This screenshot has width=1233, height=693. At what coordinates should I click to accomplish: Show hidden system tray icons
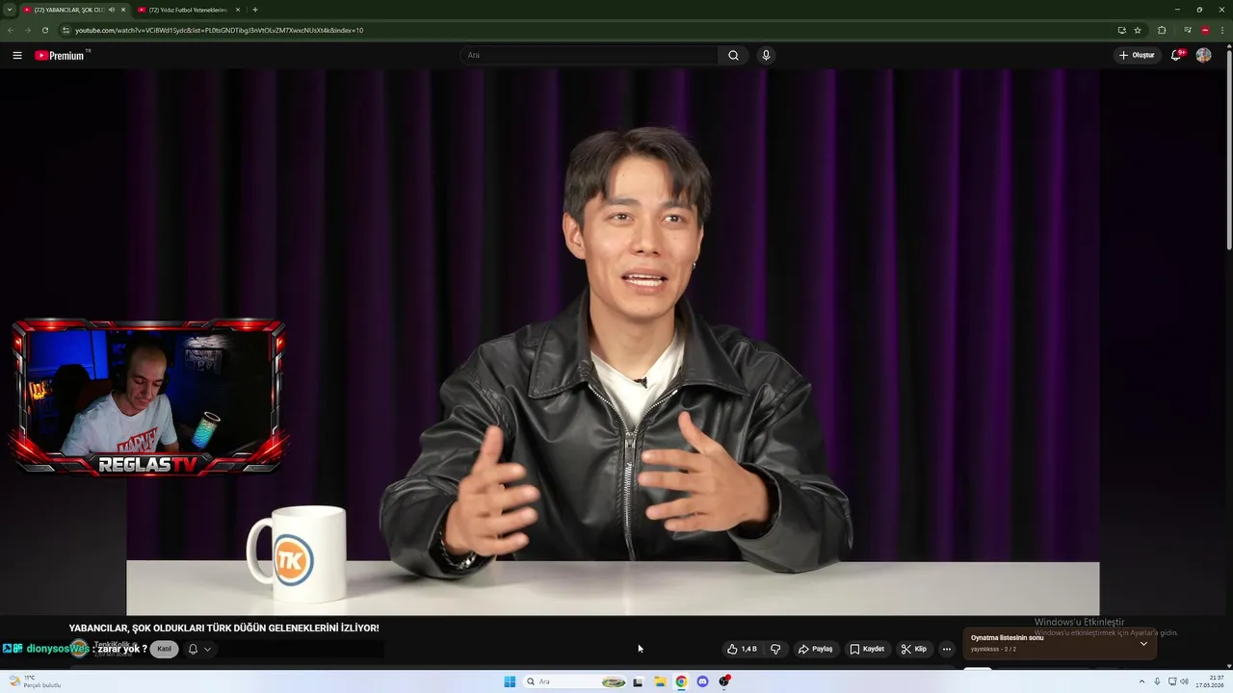pos(1141,681)
